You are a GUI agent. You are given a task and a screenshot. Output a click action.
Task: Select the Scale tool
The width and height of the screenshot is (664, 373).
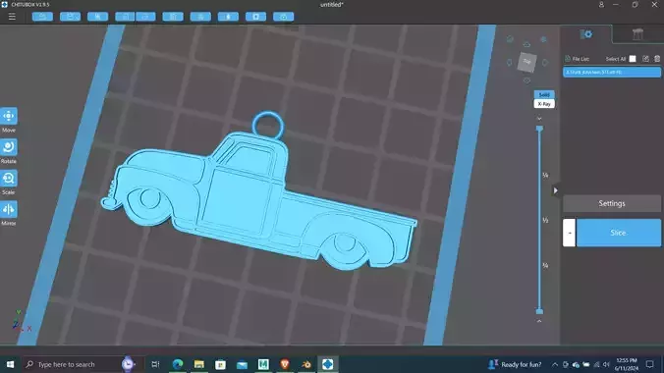coord(9,179)
